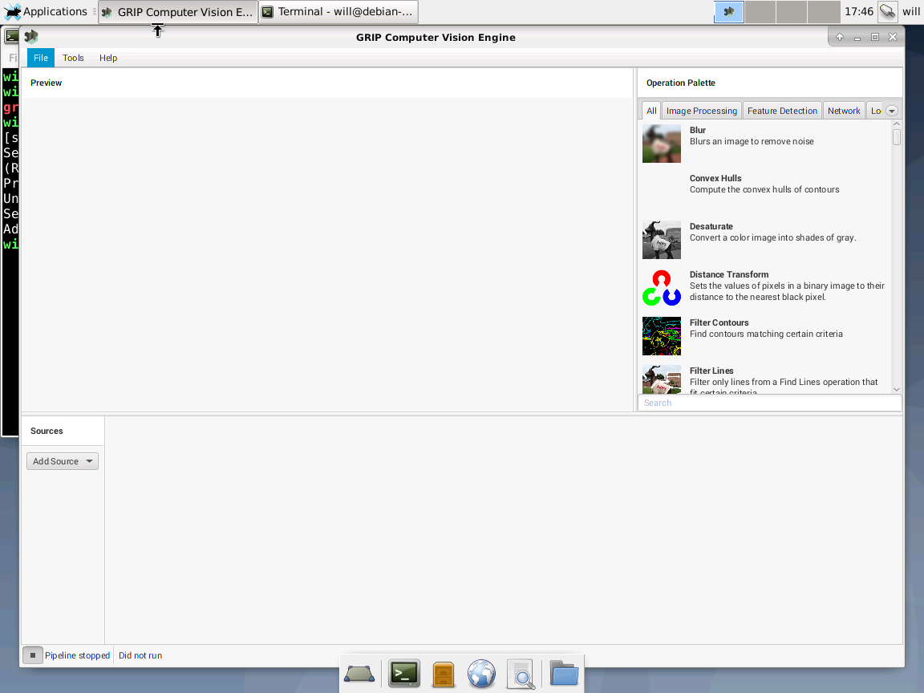Click the palette scrollbar up arrow
Screen dimensions: 924x693
(x=896, y=124)
